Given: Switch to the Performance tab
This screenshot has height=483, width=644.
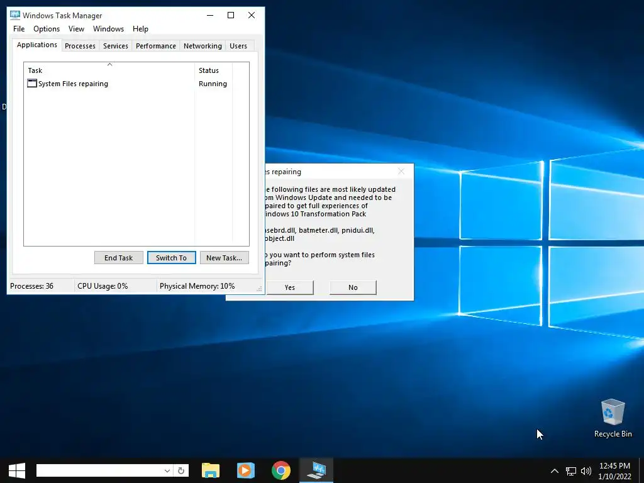Looking at the screenshot, I should 156,46.
